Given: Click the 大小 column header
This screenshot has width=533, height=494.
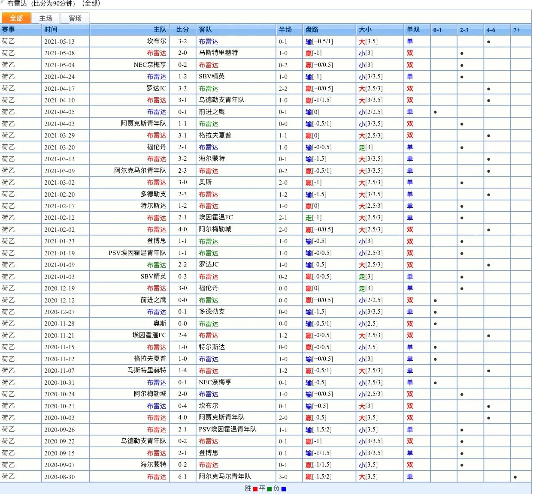Looking at the screenshot, I should point(365,30).
